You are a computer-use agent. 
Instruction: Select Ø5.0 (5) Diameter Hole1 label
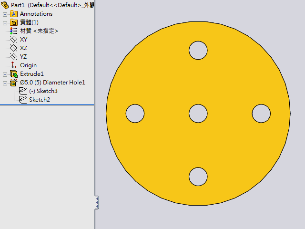[52, 83]
